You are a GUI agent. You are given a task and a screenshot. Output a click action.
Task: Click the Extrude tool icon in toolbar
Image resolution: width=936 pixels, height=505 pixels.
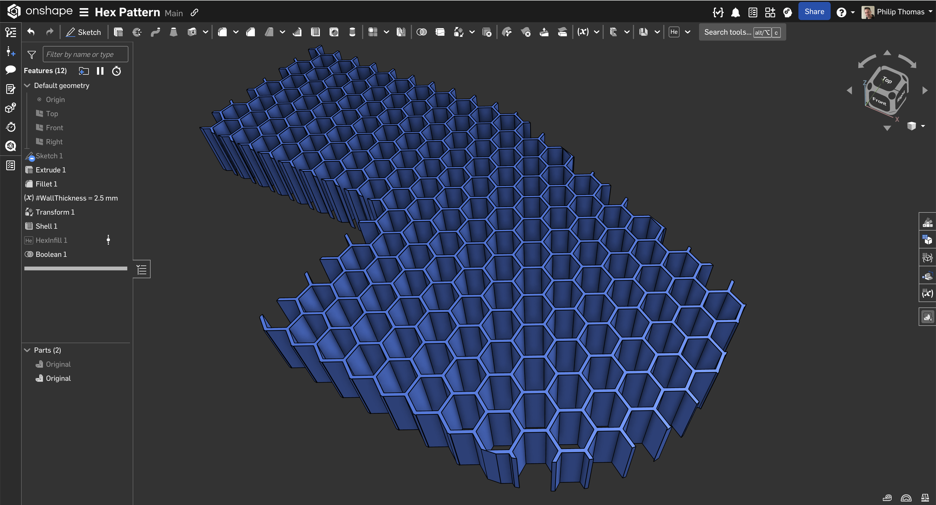point(118,32)
